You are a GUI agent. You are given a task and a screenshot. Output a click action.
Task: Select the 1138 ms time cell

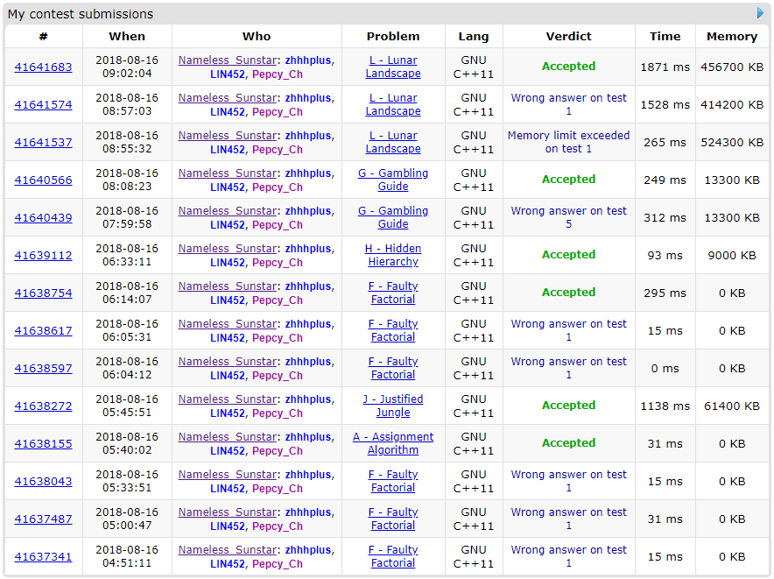coord(665,406)
